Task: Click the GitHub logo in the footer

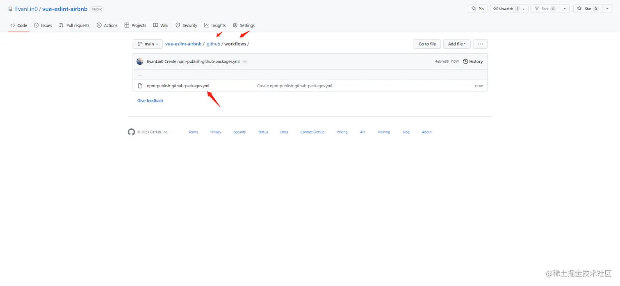Action: (x=131, y=132)
